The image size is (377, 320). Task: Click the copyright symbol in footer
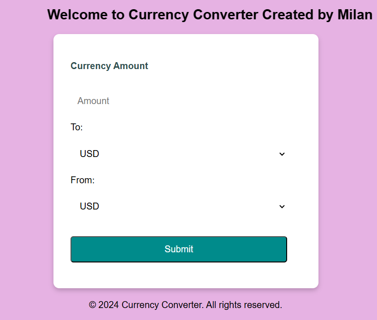[x=92, y=305]
